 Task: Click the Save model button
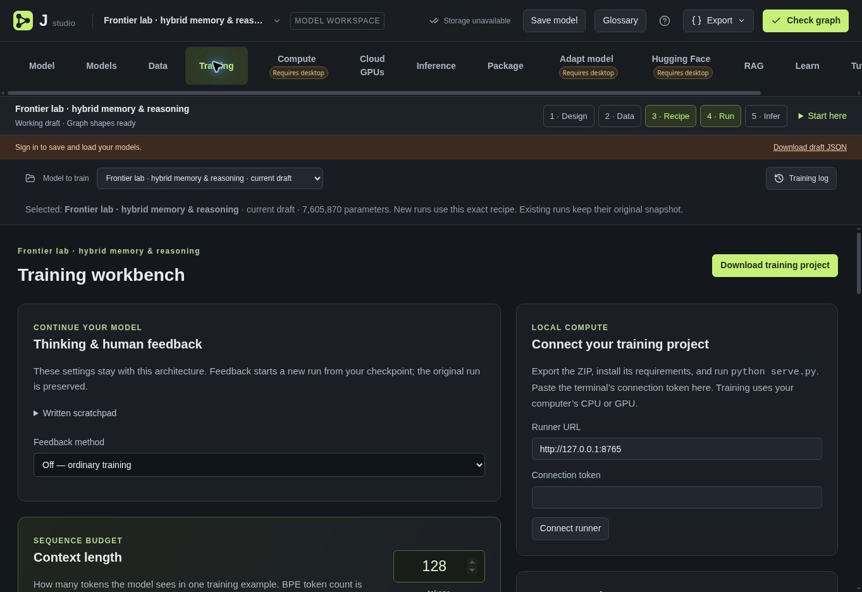(x=554, y=21)
